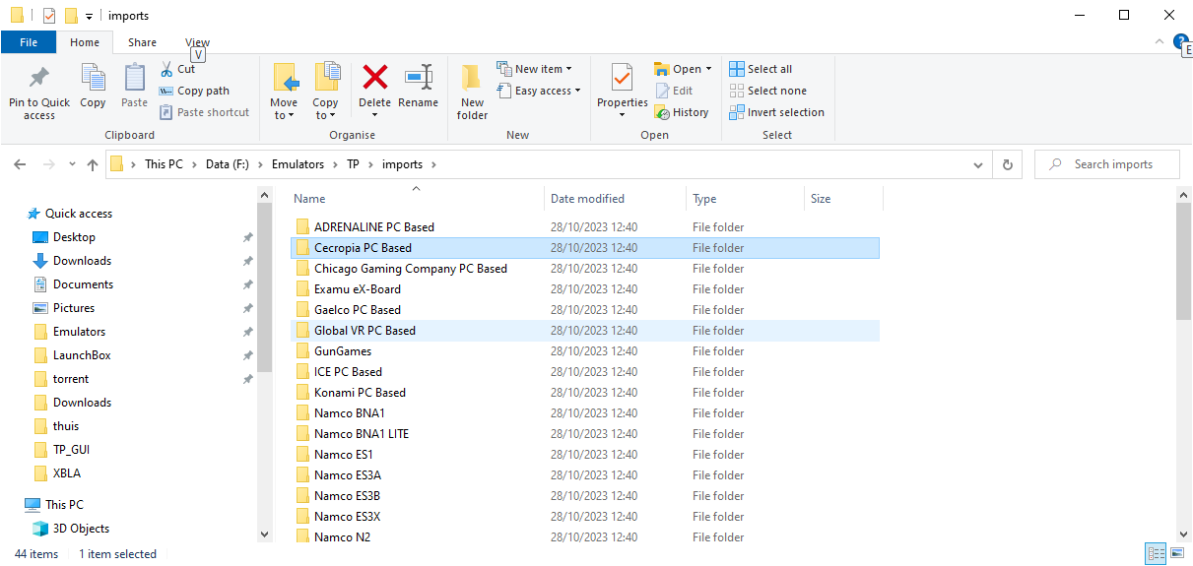Switch to the View ribbon tab
This screenshot has height=566, width=1193.
tap(197, 42)
